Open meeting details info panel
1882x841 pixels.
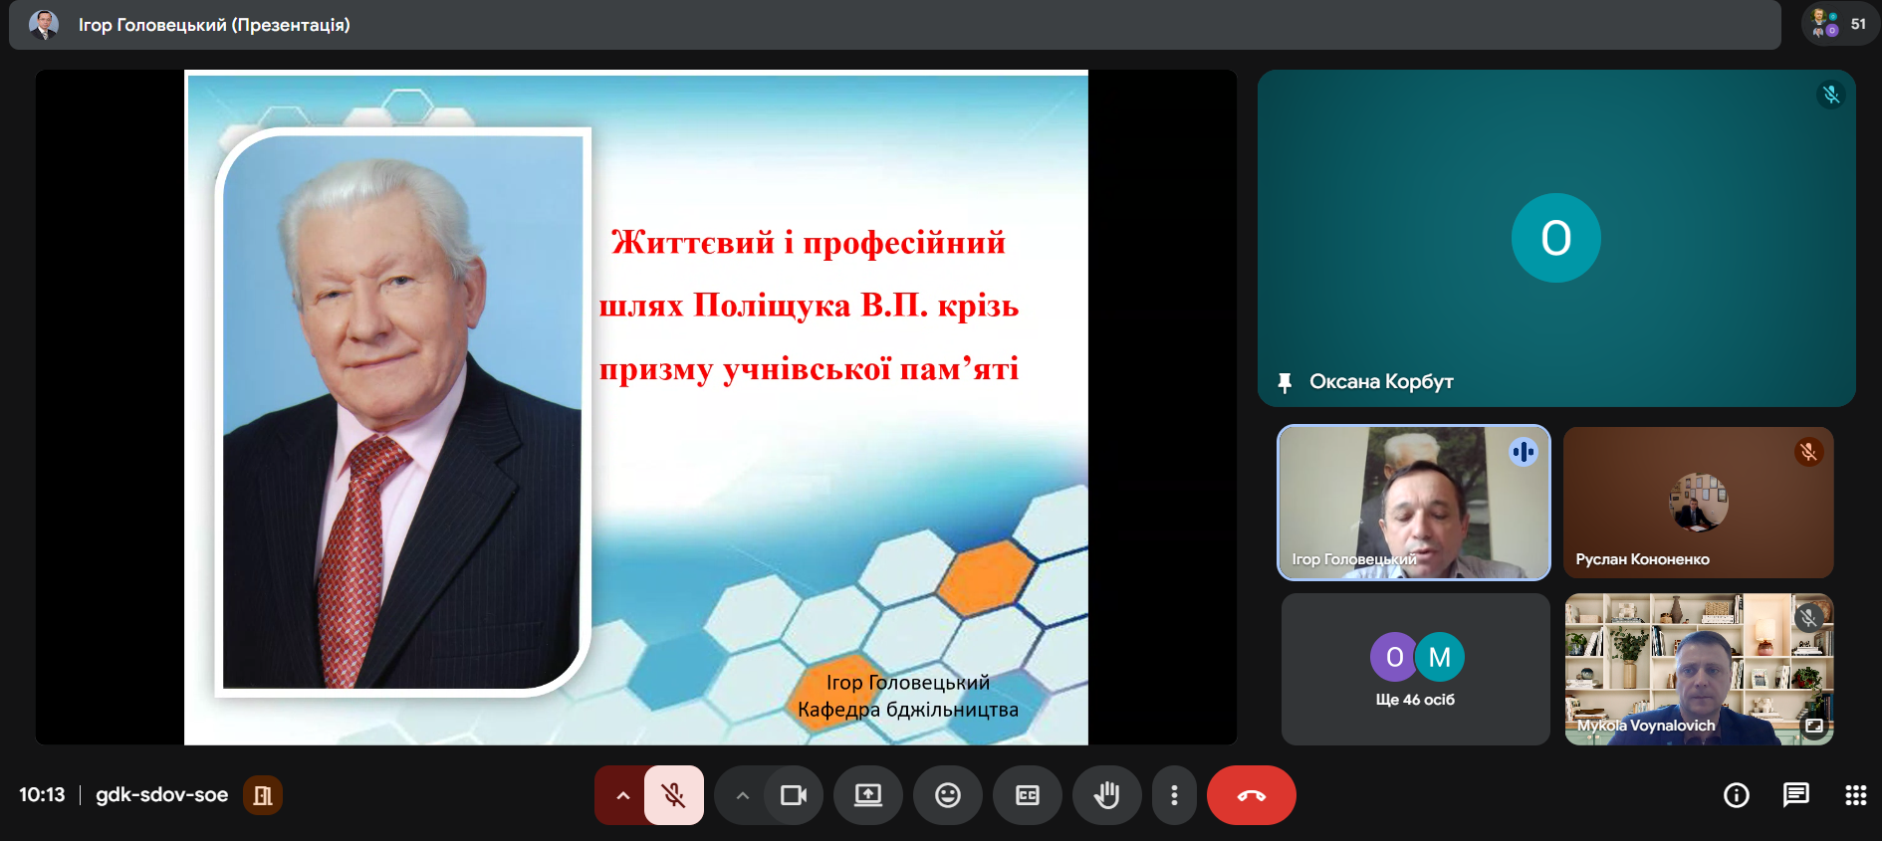(x=1737, y=795)
